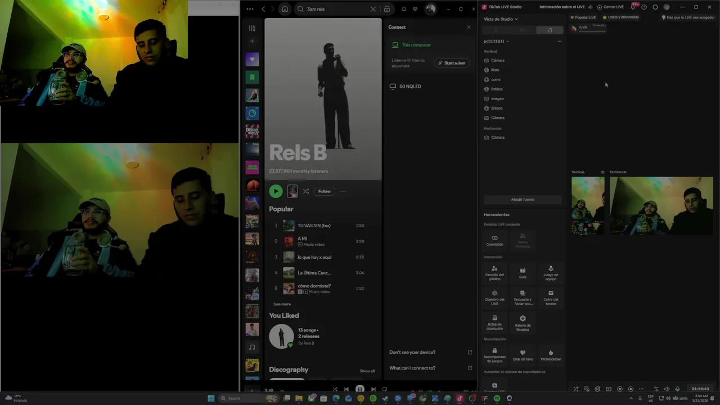Play Rels B with the green play button
This screenshot has height=405, width=720.
[276, 191]
